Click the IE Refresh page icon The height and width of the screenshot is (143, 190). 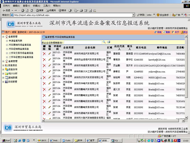click(27, 11)
